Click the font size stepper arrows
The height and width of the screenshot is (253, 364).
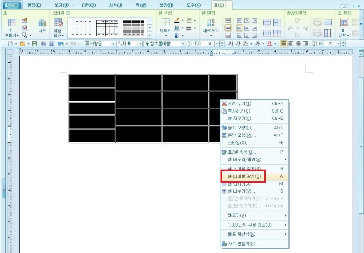222,44
